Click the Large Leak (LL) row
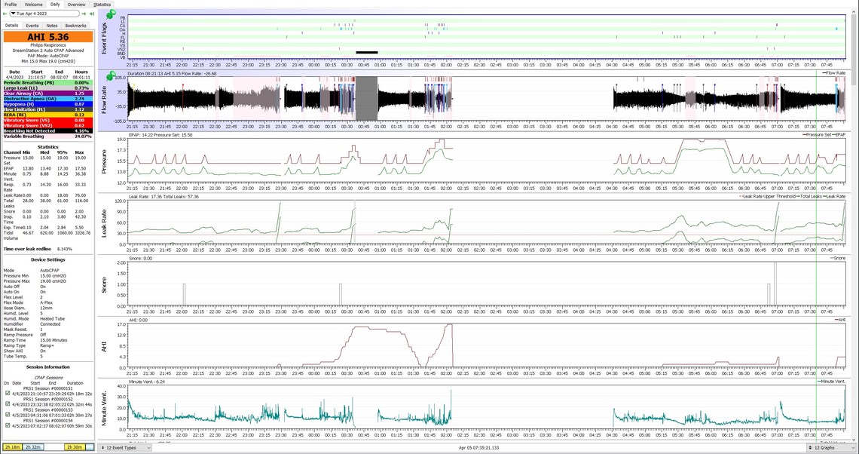Viewport: 859px width, 454px height. pyautogui.click(x=47, y=87)
